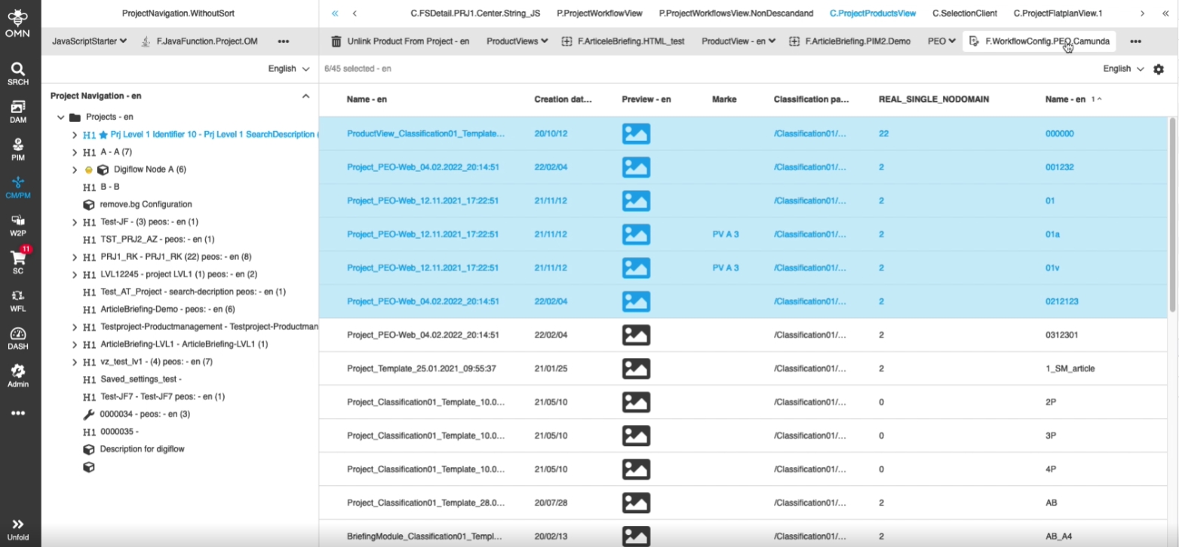Viewport: 1179px width, 547px height.
Task: Open the Admin settings module
Action: click(18, 375)
